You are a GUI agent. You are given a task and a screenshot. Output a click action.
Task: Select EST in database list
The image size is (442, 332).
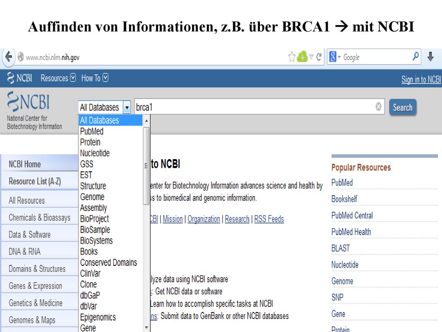[110, 175]
